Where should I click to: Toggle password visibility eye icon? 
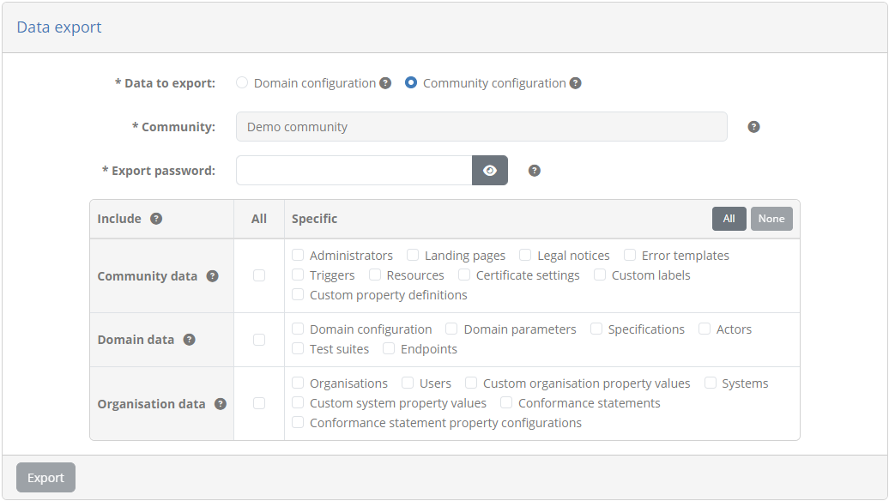pos(490,171)
